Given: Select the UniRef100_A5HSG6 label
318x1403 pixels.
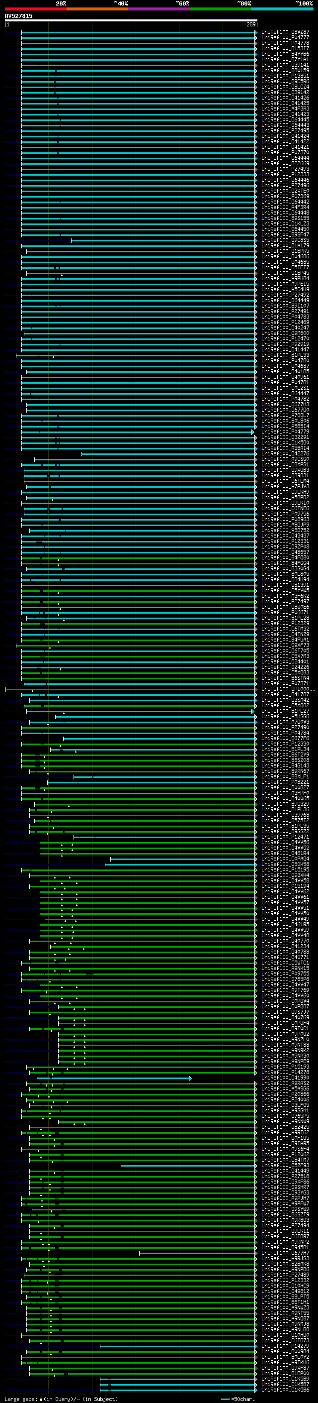Looking at the screenshot, I should point(285,716).
